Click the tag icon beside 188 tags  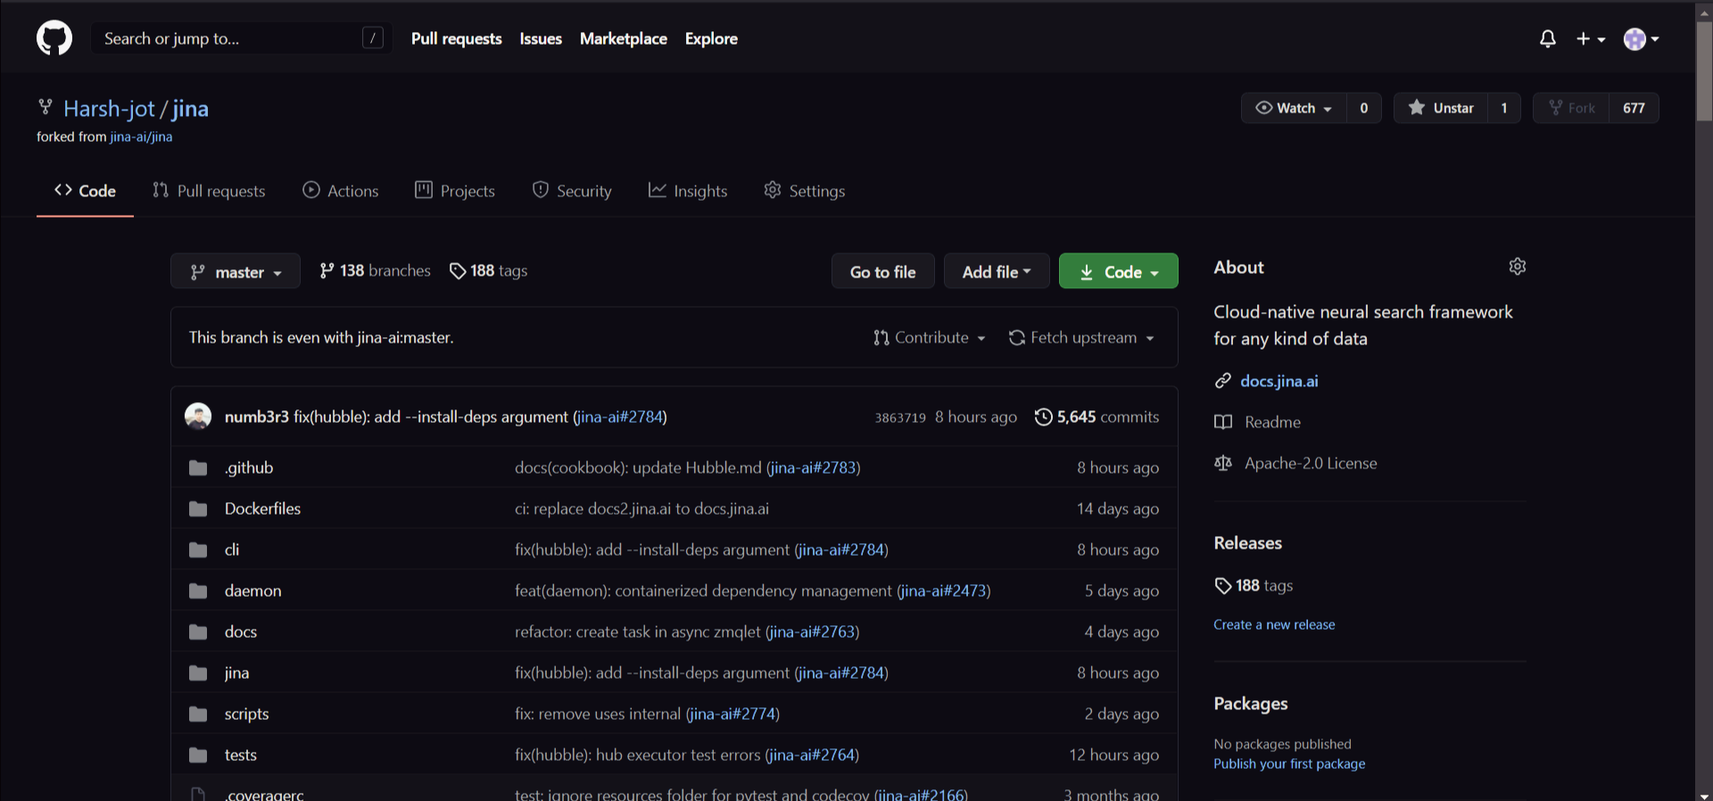coord(458,271)
